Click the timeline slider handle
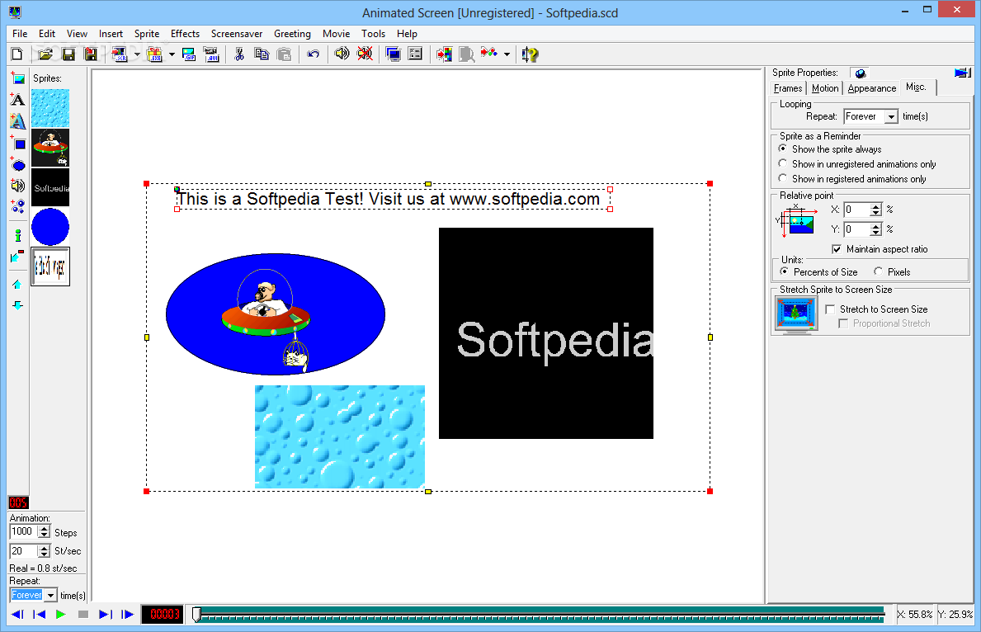Viewport: 981px width, 632px height. point(196,615)
